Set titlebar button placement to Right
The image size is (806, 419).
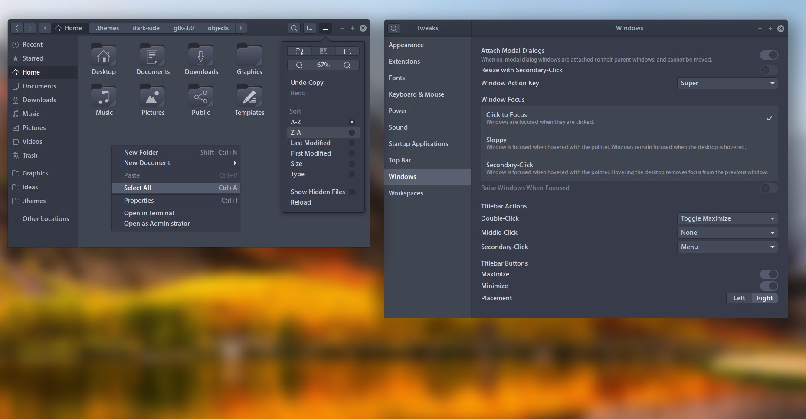765,298
